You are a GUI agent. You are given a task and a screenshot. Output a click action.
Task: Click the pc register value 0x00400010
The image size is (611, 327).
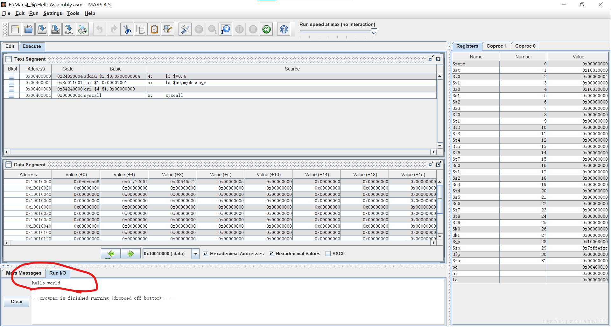coord(578,267)
